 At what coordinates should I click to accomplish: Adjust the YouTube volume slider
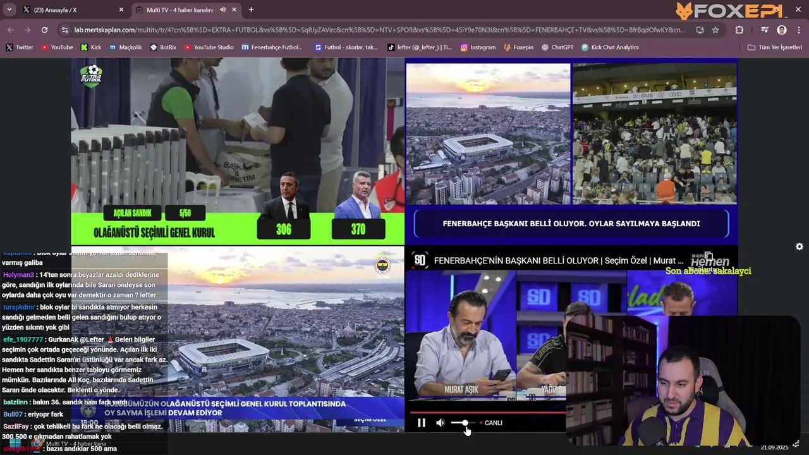click(x=463, y=423)
